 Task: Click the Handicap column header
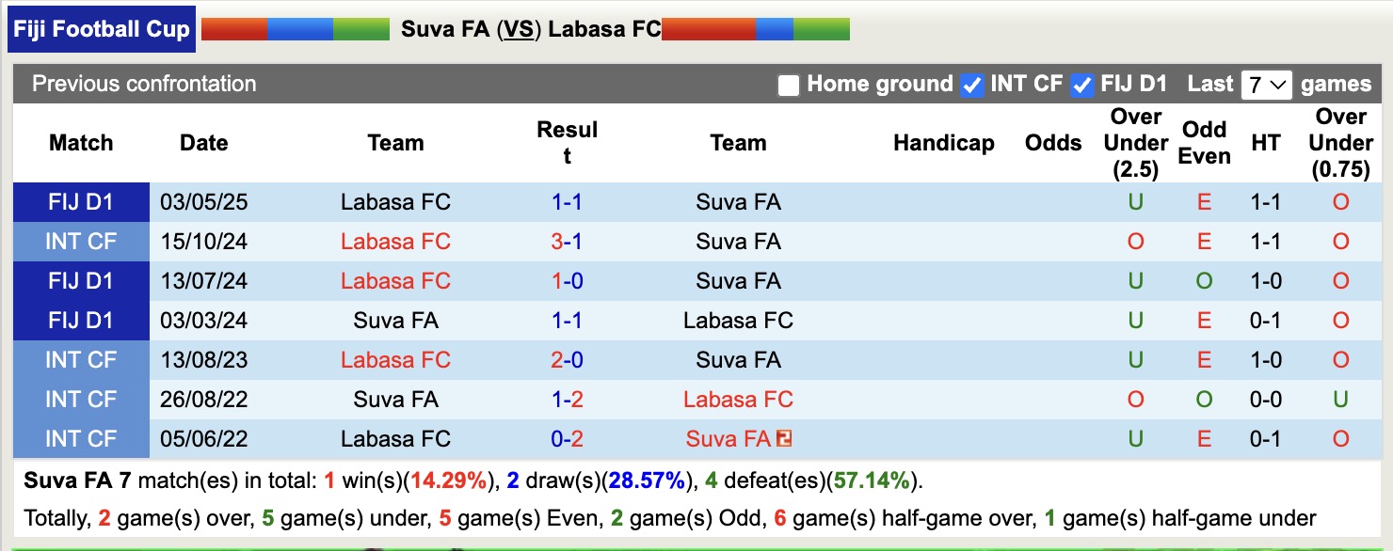point(943,143)
